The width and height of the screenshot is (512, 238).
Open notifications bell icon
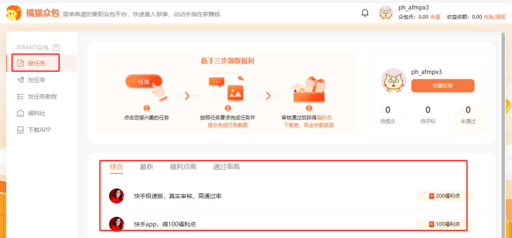click(x=365, y=13)
